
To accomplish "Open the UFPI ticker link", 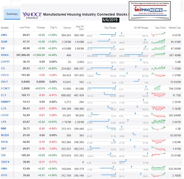I will tap(4, 175).
